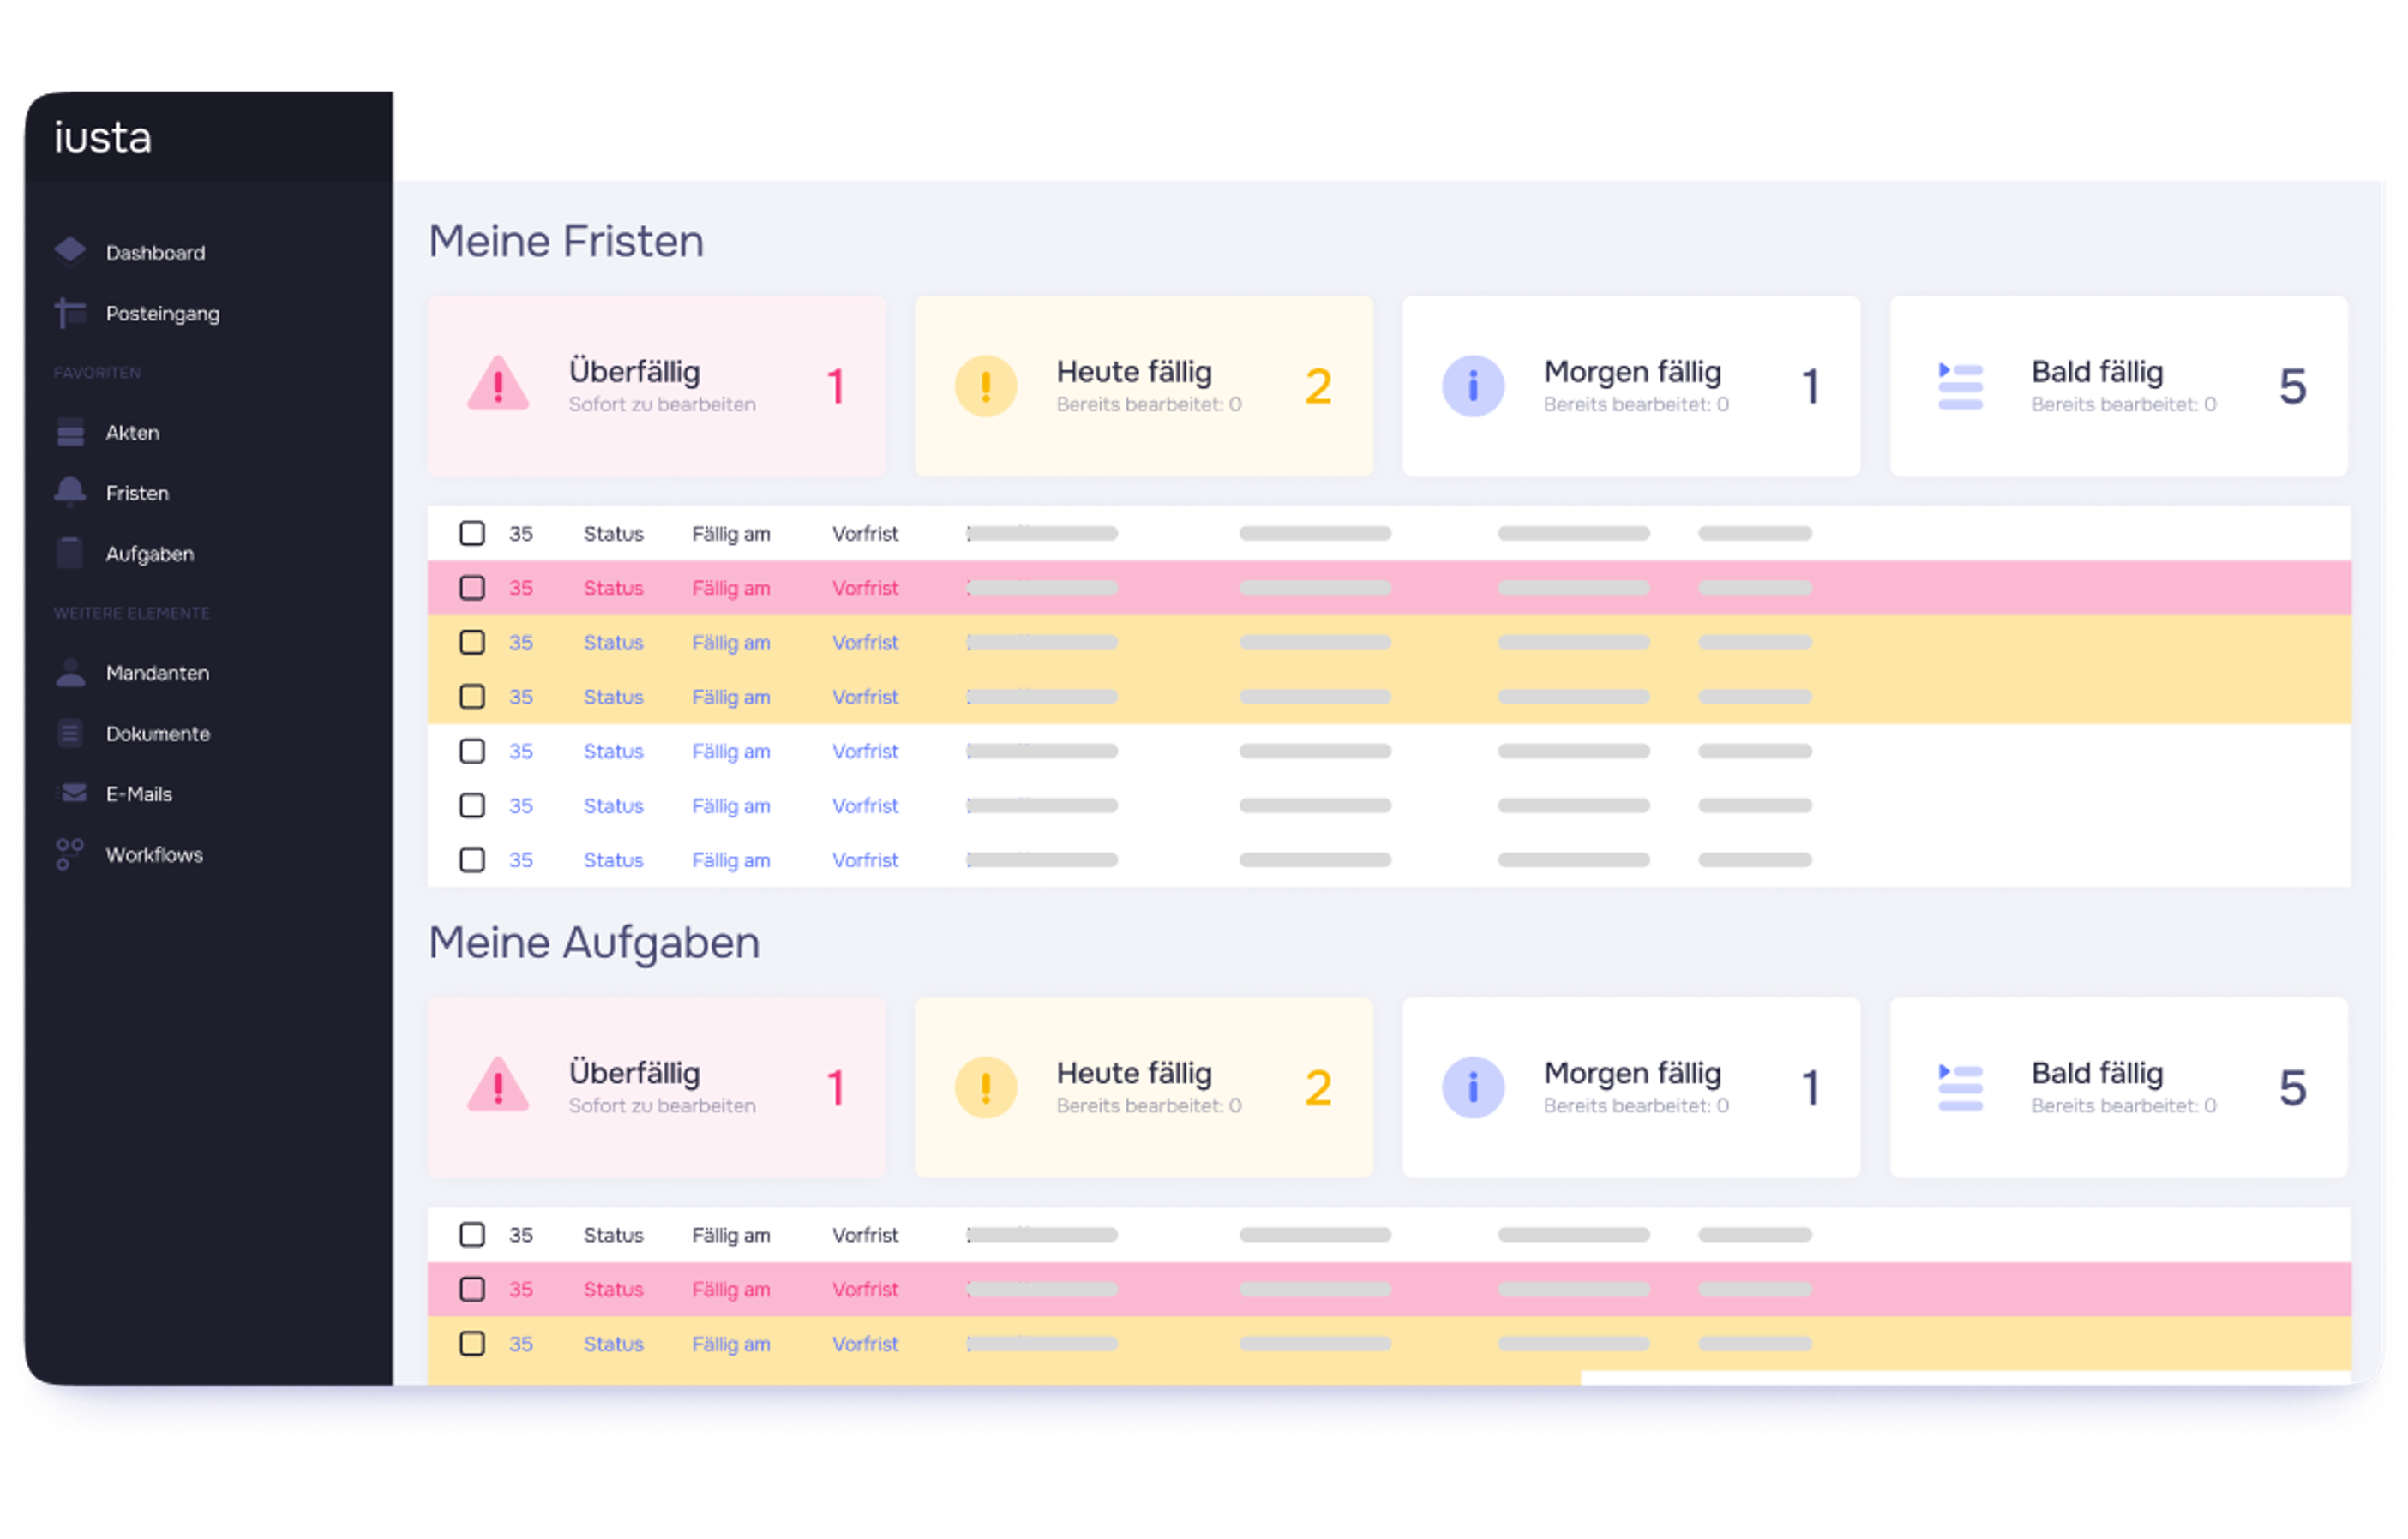The height and width of the screenshot is (1539, 2408).
Task: Click the Morgen fällig info icon in Meine Aufgaben
Action: [1473, 1087]
